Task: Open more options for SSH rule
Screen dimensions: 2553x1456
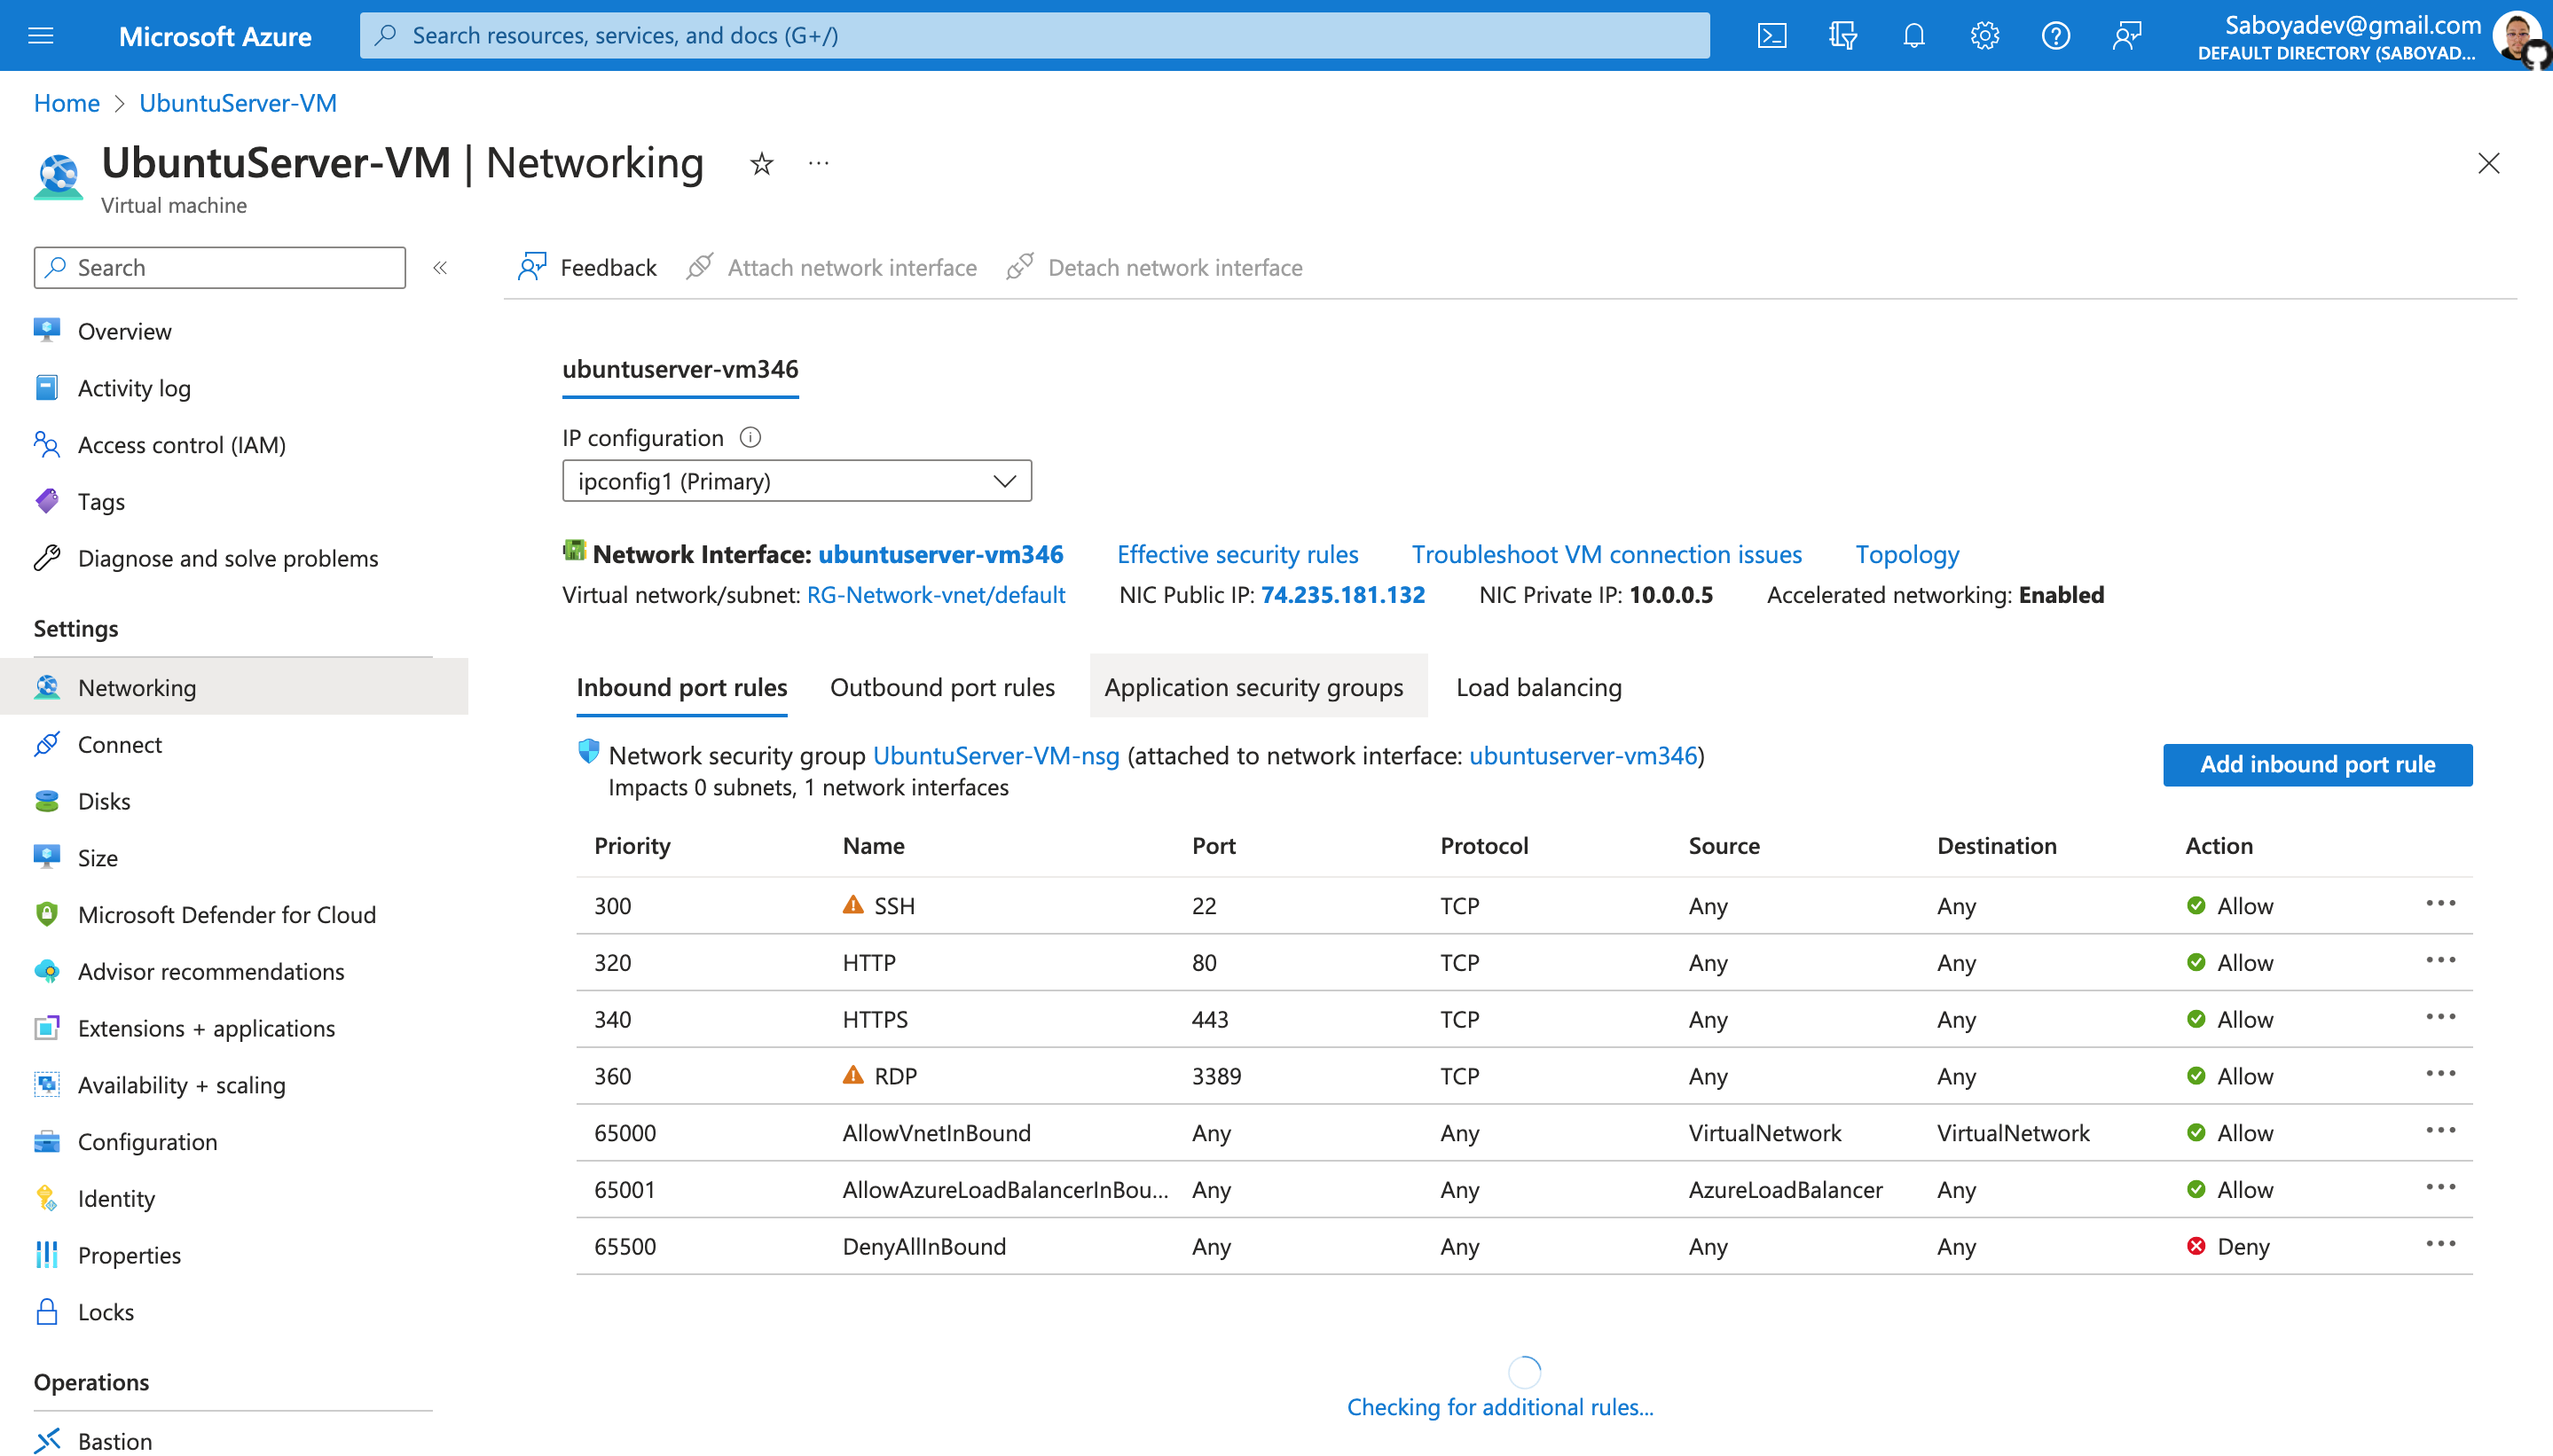Action: coord(2440,904)
